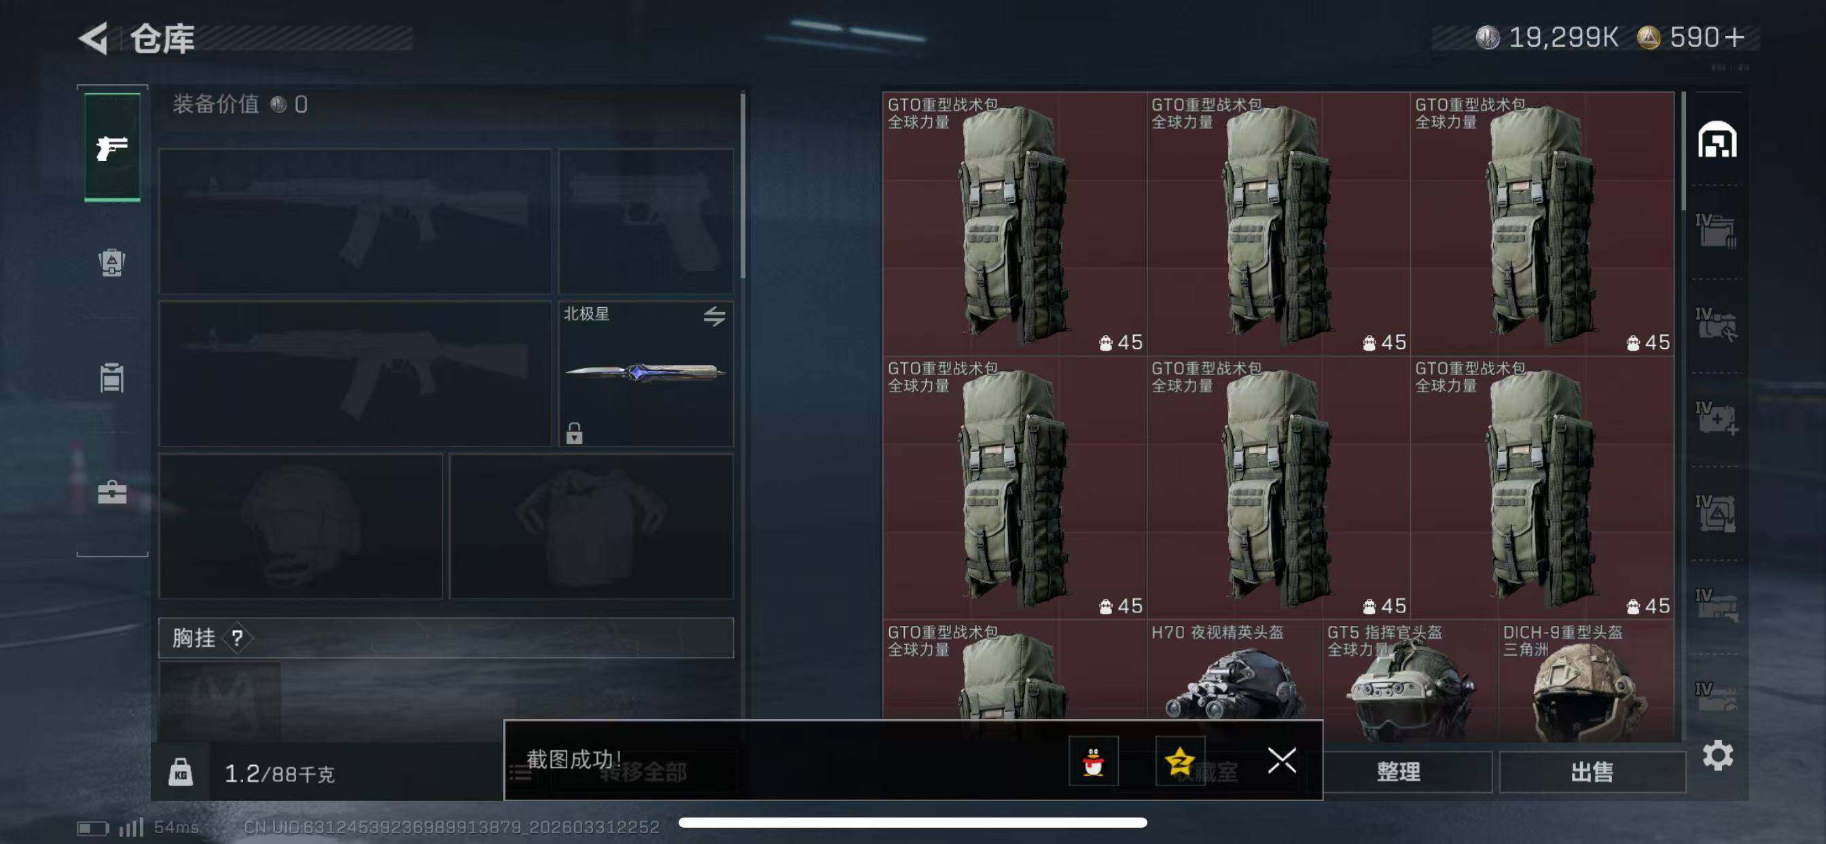Click the plus to add gold currency

pyautogui.click(x=1735, y=37)
